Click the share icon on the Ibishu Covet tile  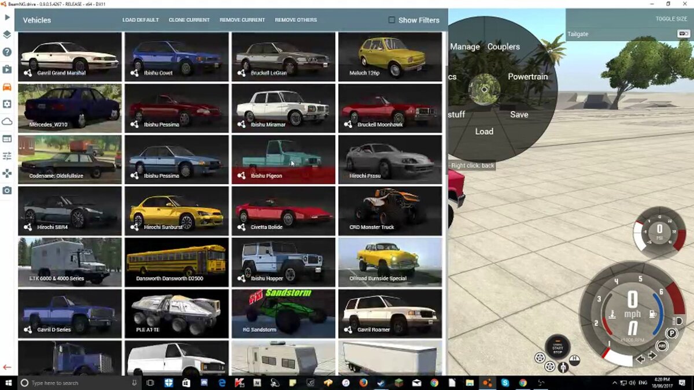135,73
